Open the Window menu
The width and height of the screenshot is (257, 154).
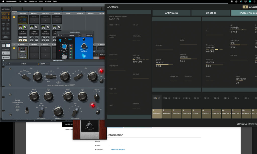pos(48,1)
